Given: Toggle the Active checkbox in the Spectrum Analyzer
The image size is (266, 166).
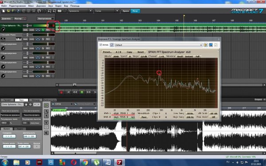Looking at the screenshot, I should click(101, 45).
